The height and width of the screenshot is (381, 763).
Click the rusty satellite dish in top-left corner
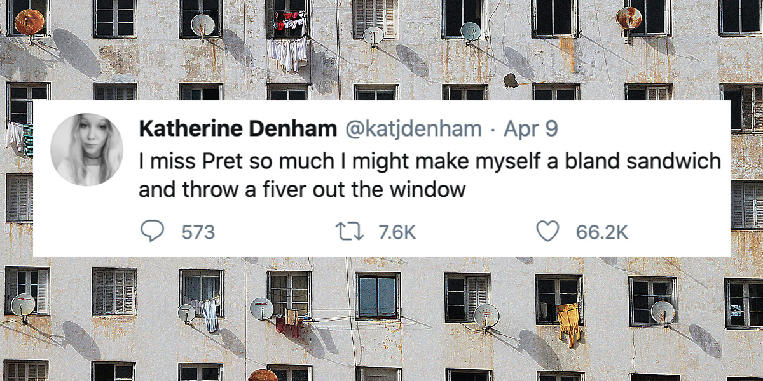29,22
